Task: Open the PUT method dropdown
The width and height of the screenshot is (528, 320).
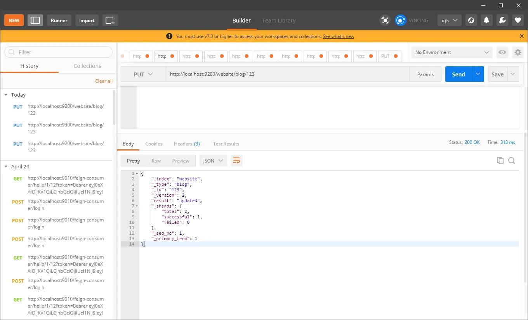Action: (143, 74)
